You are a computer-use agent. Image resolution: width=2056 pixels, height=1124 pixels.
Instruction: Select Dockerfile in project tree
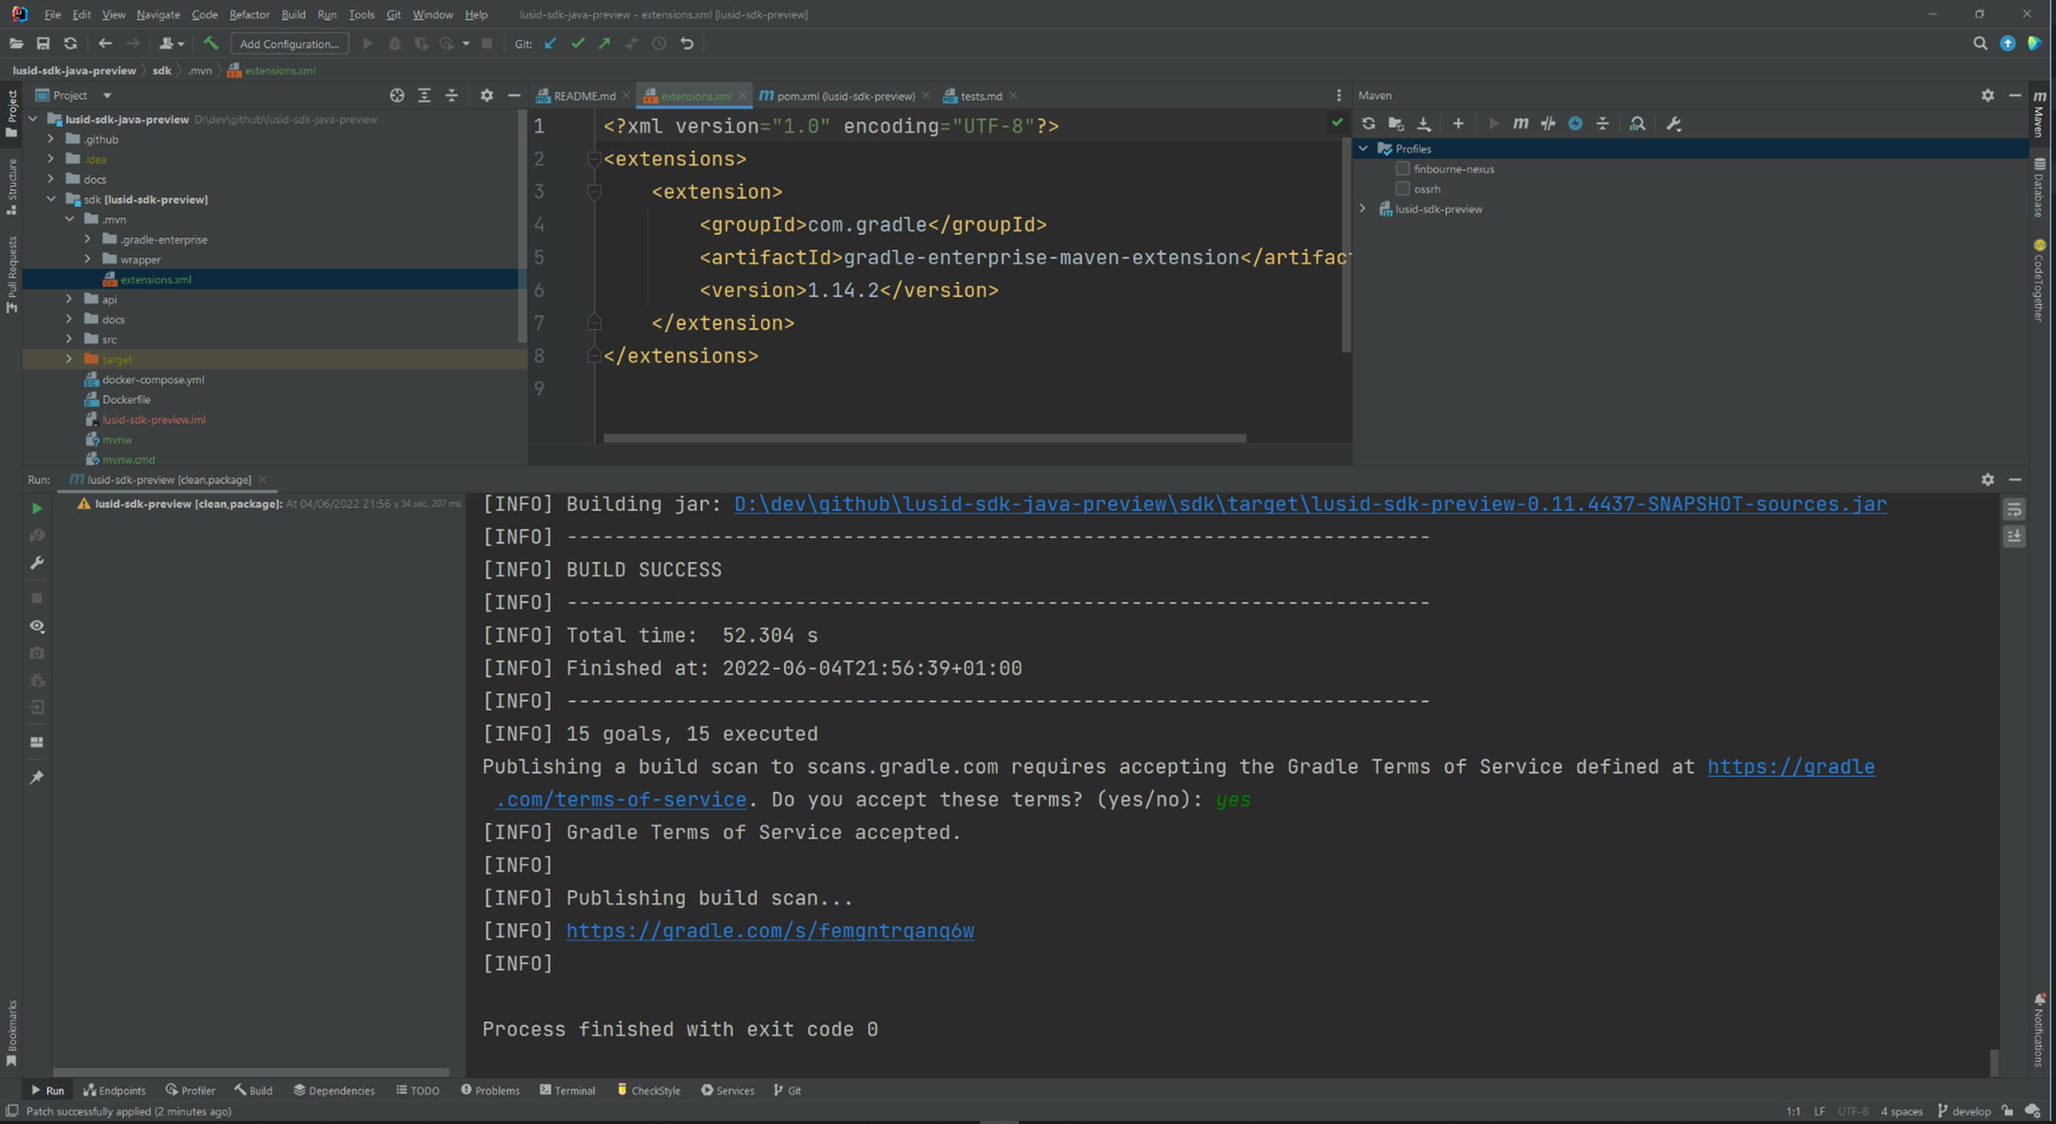pos(126,399)
